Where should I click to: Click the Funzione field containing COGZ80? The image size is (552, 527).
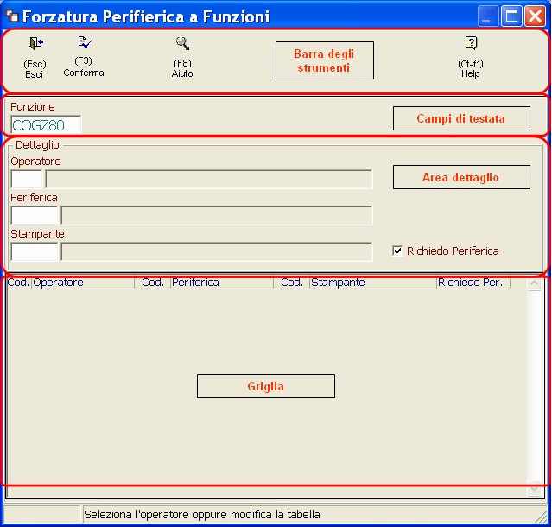(46, 124)
